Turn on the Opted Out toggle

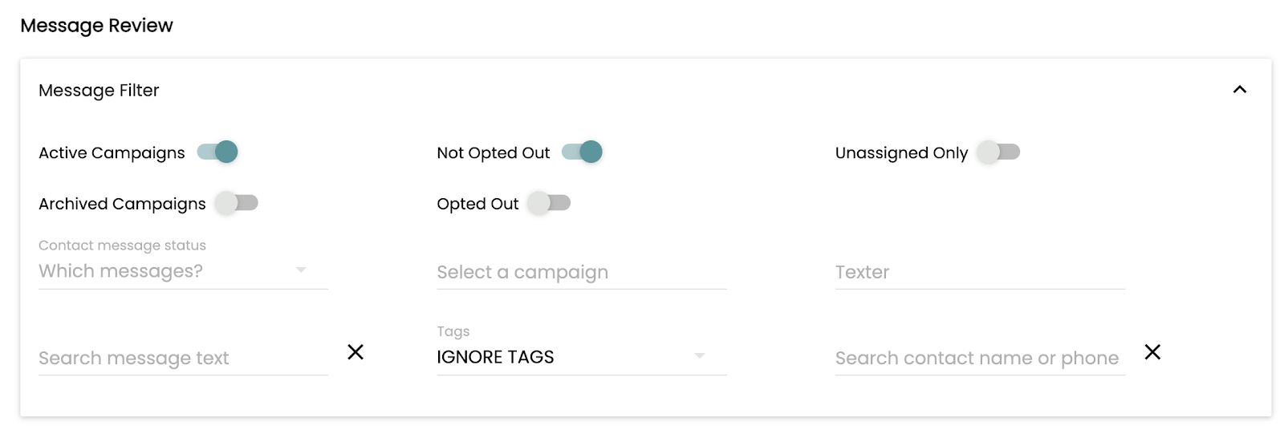coord(549,203)
